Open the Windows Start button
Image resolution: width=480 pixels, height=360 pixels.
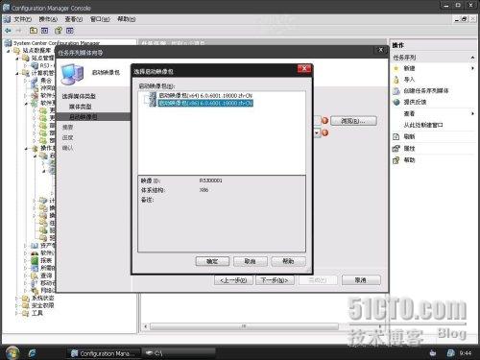point(12,352)
